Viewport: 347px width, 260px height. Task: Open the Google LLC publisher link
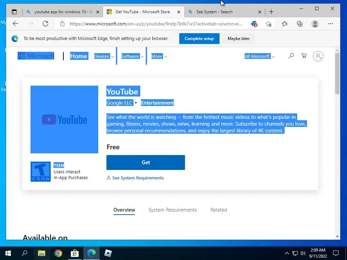[x=119, y=103]
